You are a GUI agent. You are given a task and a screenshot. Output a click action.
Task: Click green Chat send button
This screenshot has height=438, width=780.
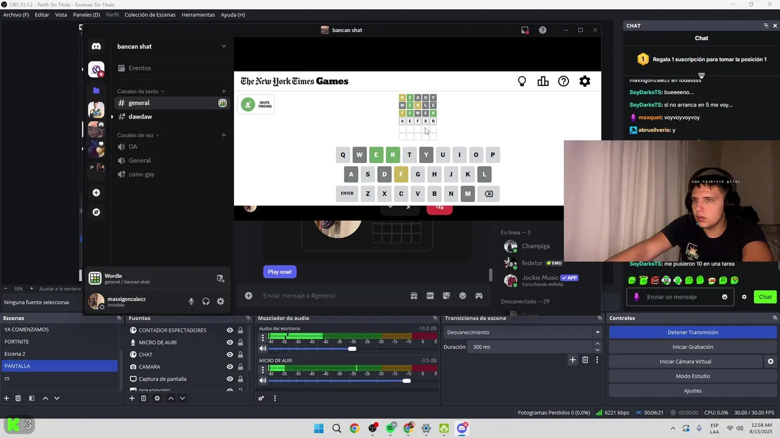point(765,297)
